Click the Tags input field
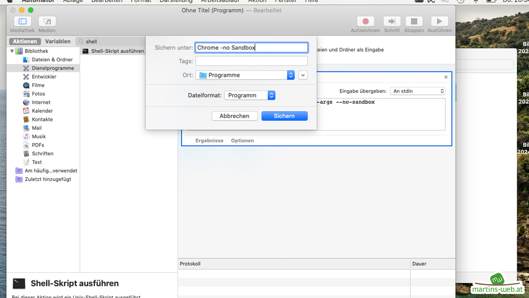 pyautogui.click(x=251, y=61)
